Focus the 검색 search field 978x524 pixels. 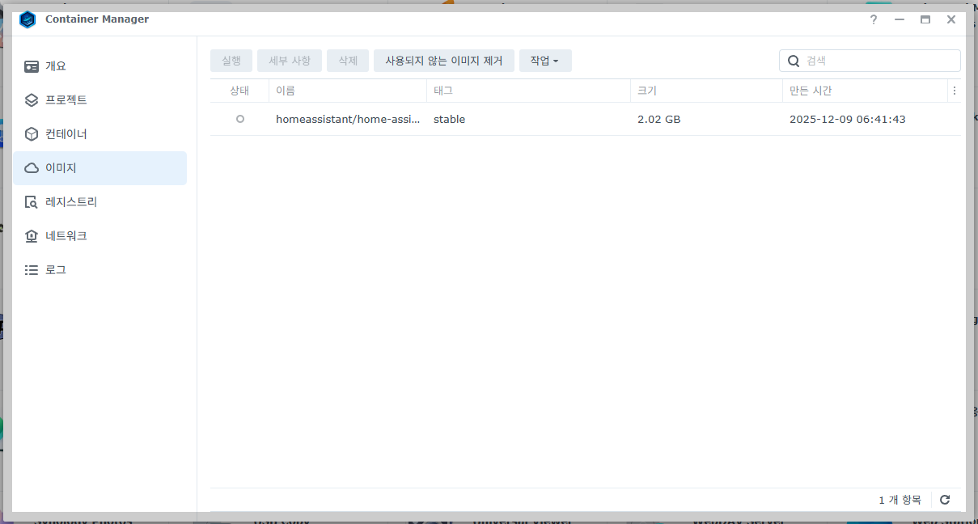(x=870, y=61)
